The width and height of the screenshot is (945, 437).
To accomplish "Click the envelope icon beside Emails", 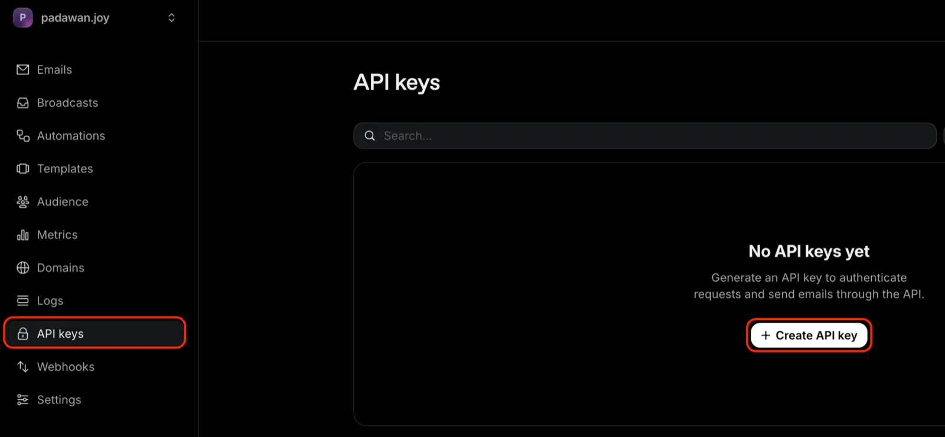I will pyautogui.click(x=23, y=70).
